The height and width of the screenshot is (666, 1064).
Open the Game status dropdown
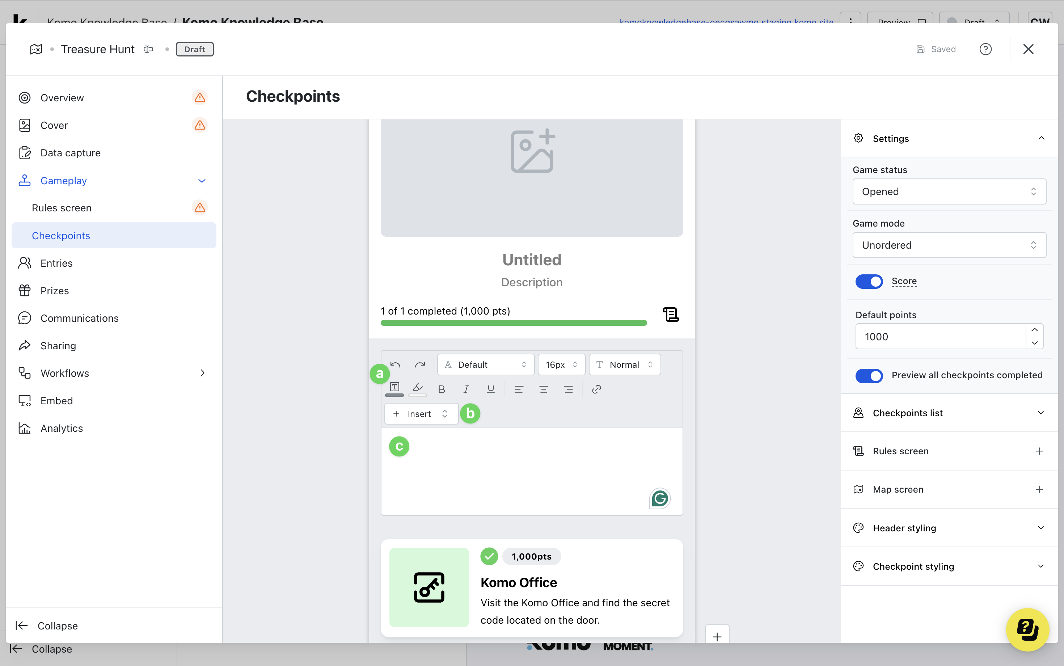[949, 191]
